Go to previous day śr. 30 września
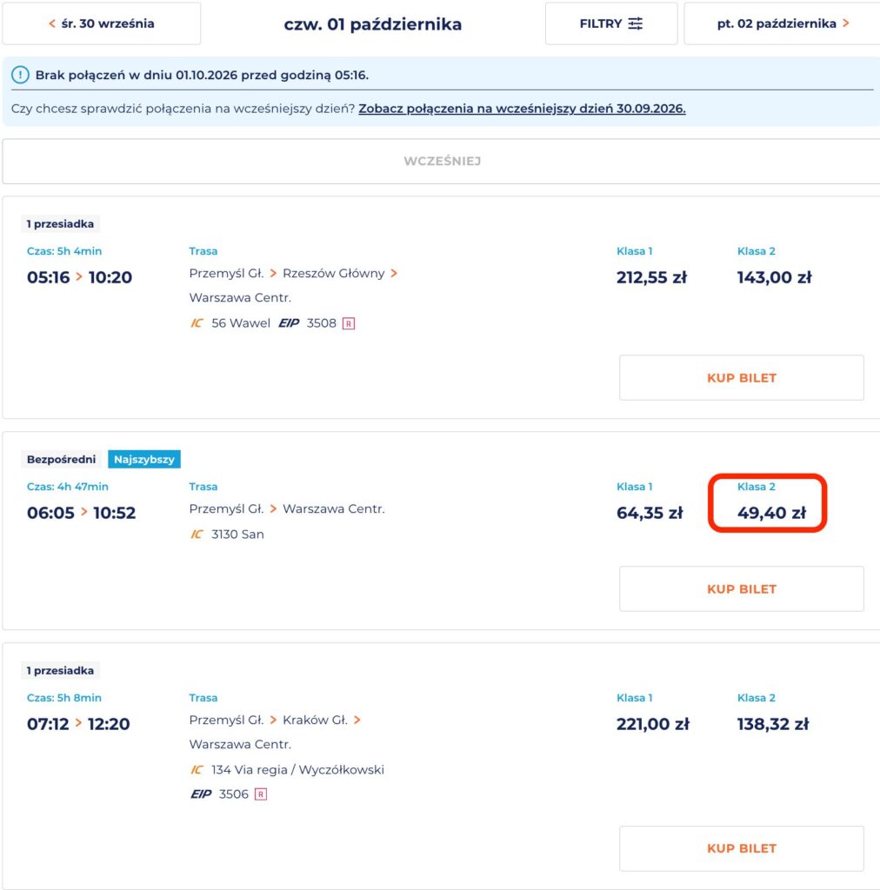This screenshot has width=880, height=890. [102, 23]
